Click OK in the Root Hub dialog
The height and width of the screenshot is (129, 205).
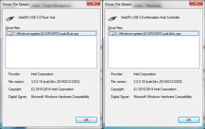(86, 120)
